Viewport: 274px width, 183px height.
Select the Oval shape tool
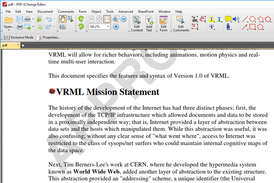click(x=253, y=19)
